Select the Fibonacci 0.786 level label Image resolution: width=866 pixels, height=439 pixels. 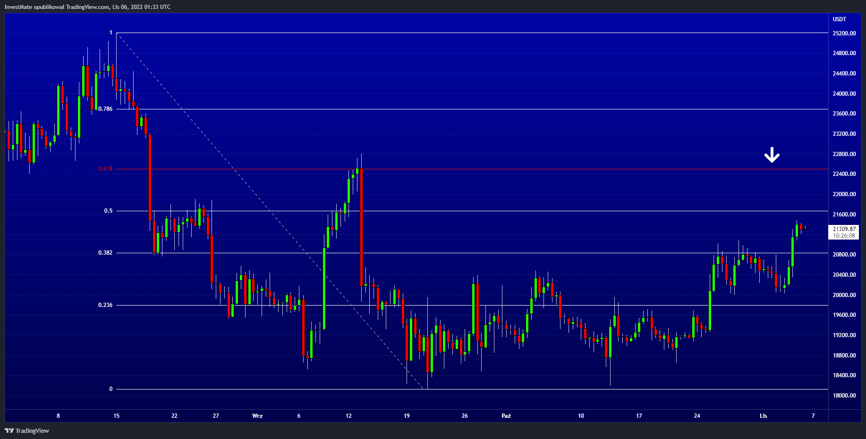coord(105,109)
